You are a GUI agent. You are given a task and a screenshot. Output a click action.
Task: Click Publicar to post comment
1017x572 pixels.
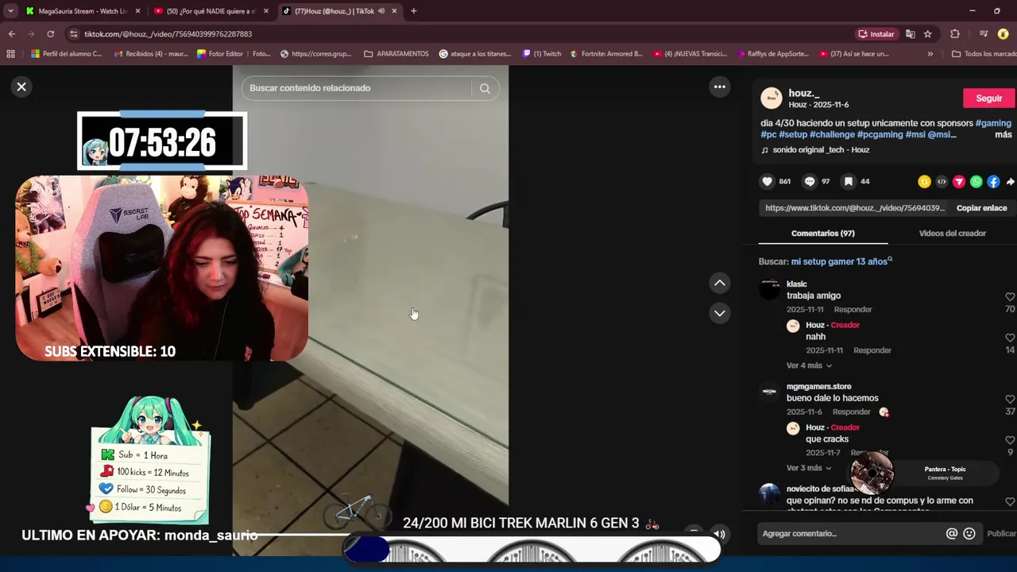(x=1001, y=534)
